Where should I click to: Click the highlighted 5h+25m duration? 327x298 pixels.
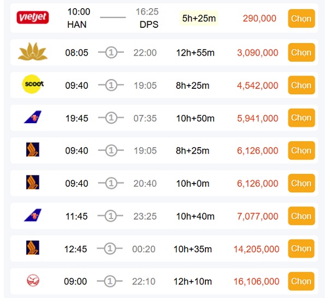[x=199, y=19]
